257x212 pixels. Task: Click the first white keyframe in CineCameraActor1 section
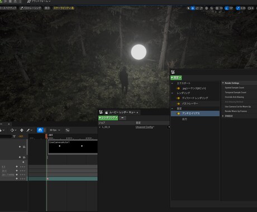pos(60,146)
